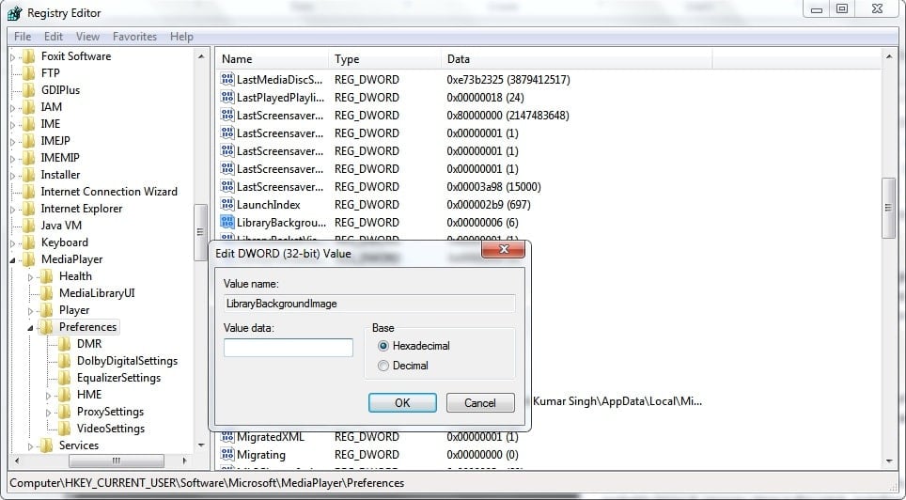Confirm the DWORD edit with OK
Image resolution: width=906 pixels, height=500 pixels.
coord(402,403)
